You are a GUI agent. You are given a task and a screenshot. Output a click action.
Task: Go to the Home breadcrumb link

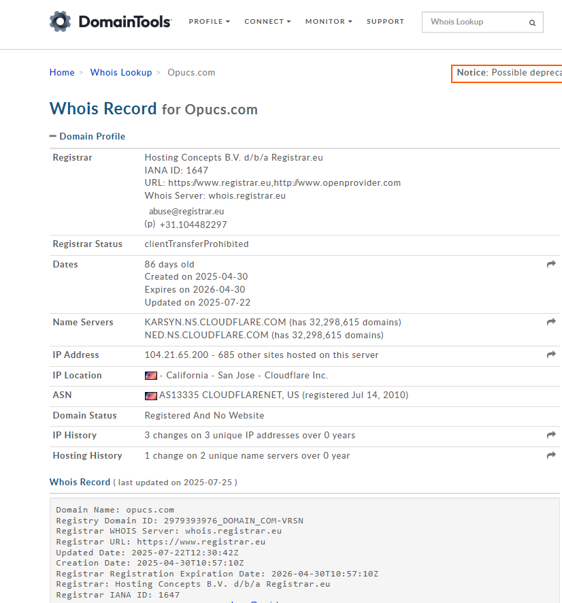click(x=62, y=73)
